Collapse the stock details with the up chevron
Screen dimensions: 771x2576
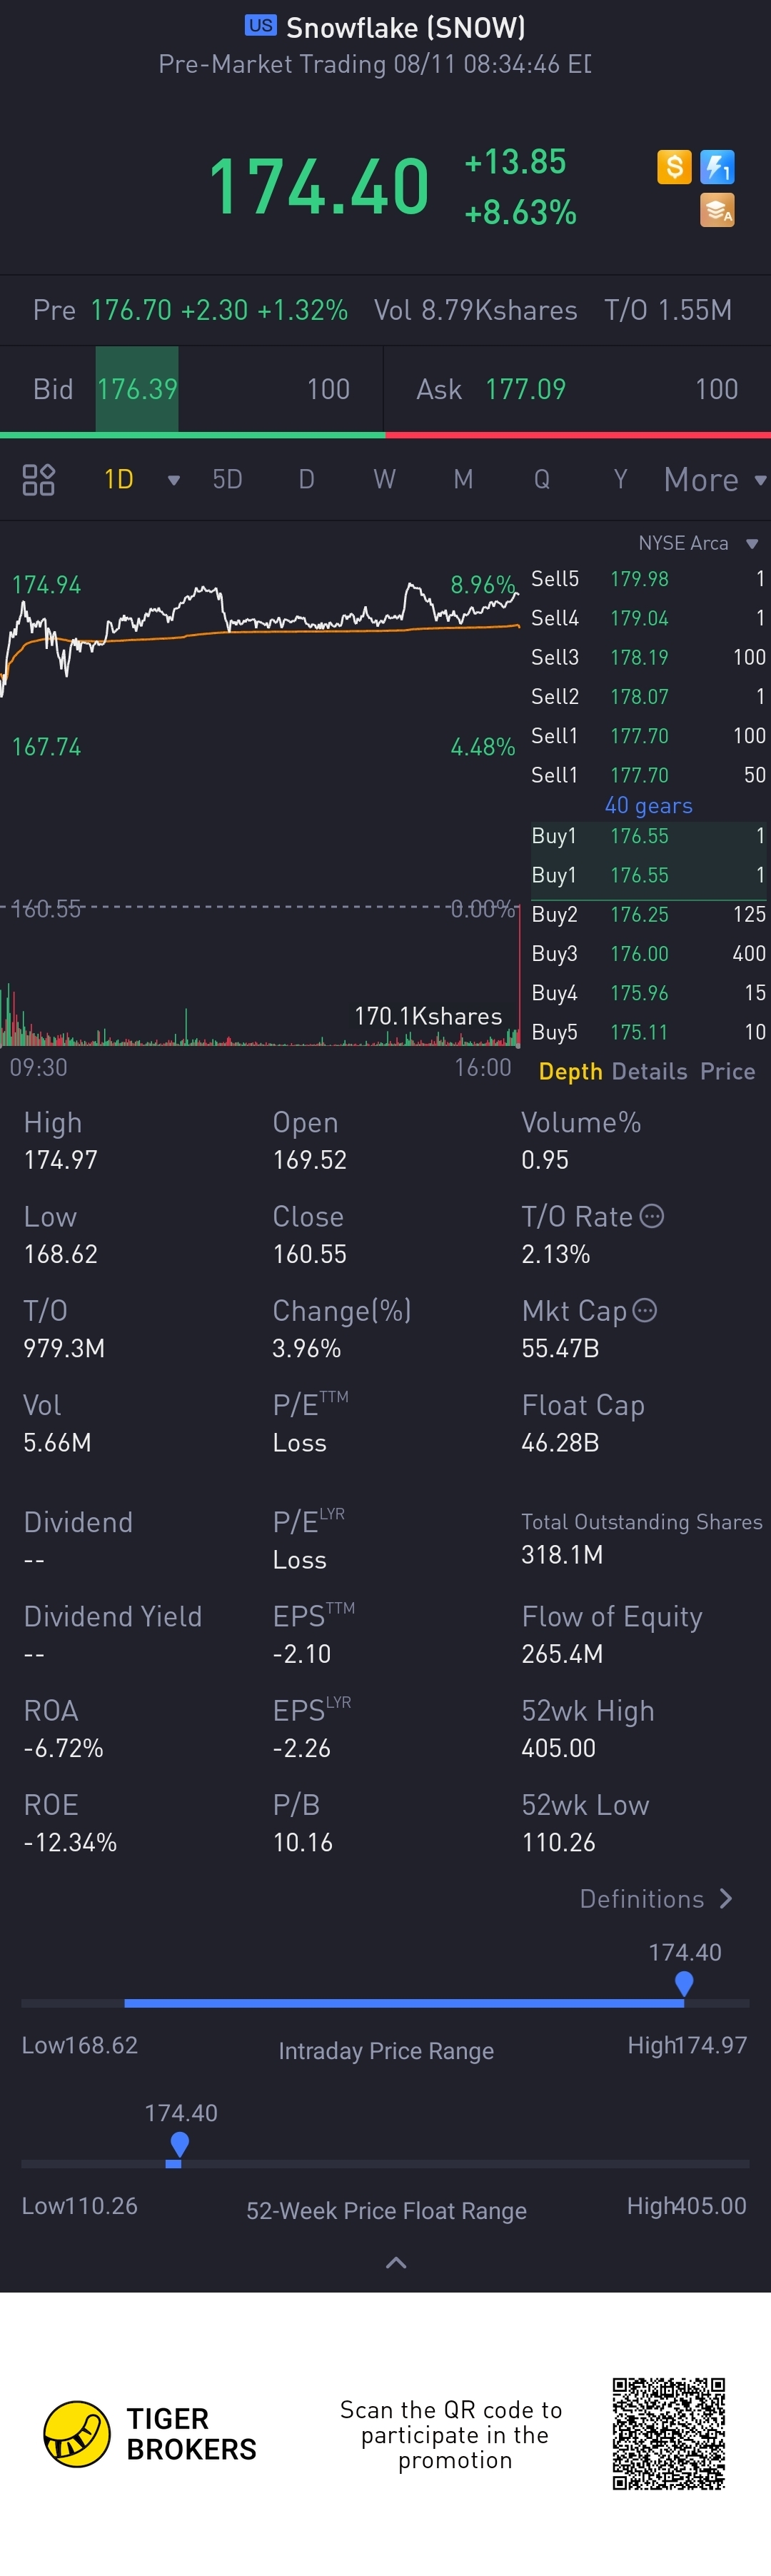point(396,2263)
